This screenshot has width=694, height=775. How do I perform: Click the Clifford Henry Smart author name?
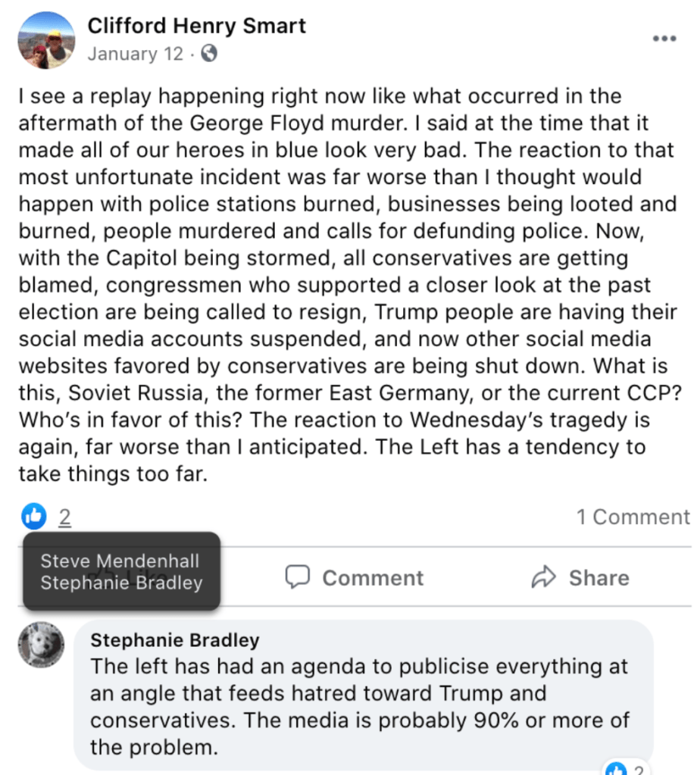(197, 26)
